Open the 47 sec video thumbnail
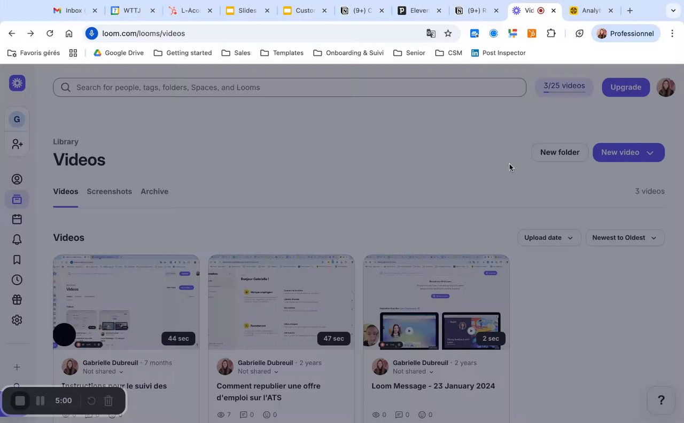This screenshot has height=423, width=684. (281, 302)
